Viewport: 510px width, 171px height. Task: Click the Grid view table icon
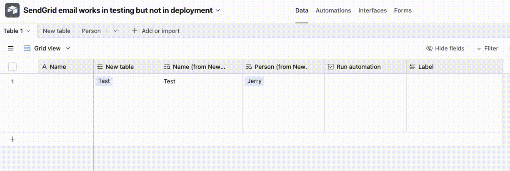pyautogui.click(x=27, y=48)
